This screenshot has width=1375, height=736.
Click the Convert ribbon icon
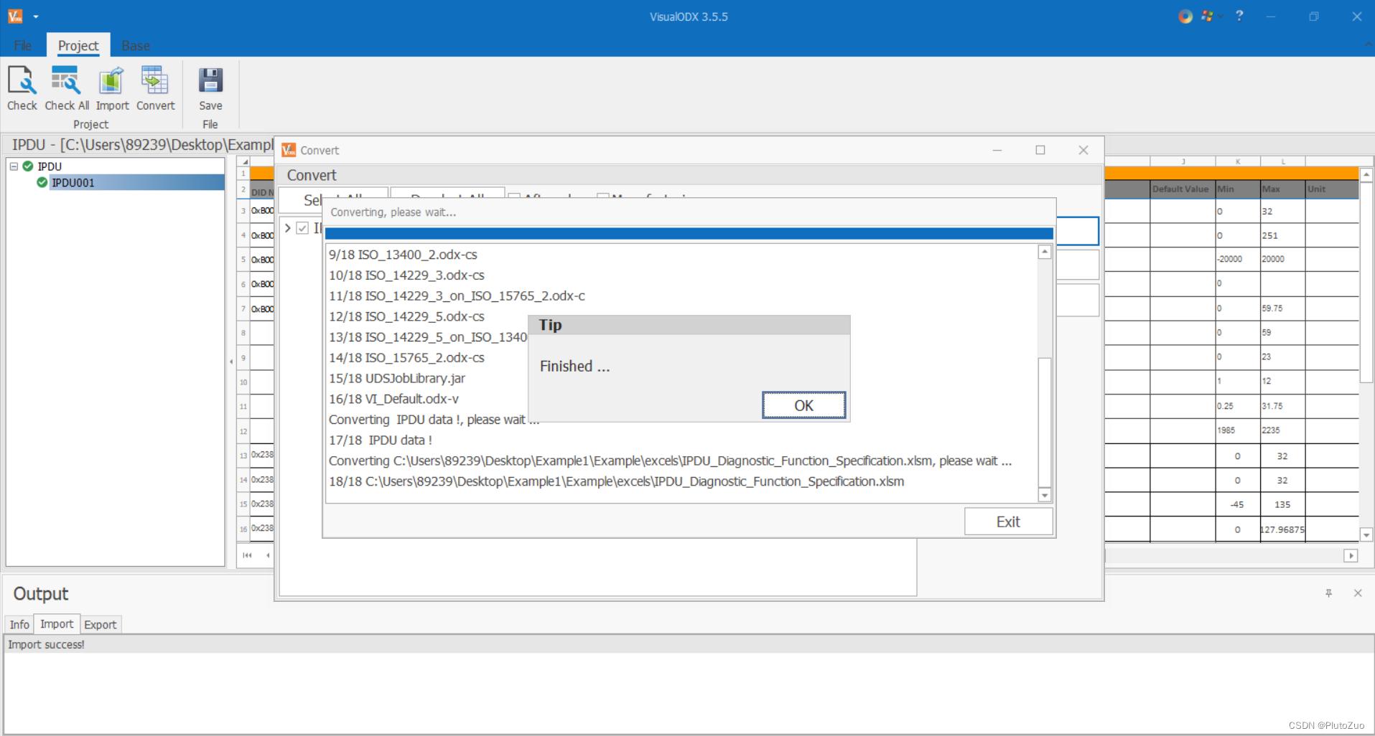point(155,88)
